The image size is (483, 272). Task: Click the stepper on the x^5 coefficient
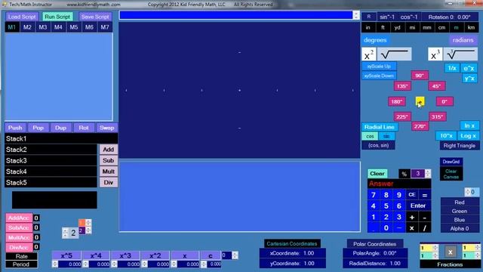pos(55,264)
